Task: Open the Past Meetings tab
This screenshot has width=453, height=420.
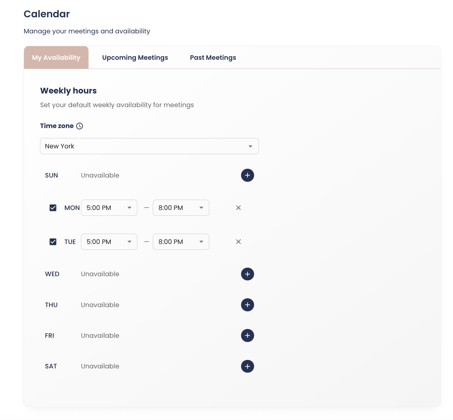Action: coord(213,58)
